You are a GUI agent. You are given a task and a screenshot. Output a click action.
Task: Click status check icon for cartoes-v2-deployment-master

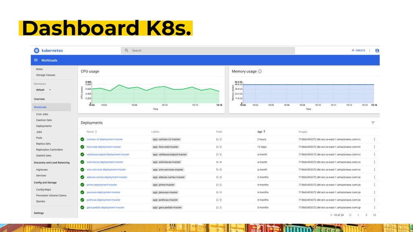click(x=82, y=139)
